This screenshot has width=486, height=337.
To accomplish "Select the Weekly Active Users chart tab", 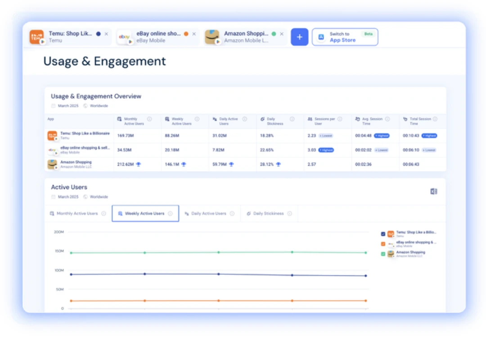I will pyautogui.click(x=145, y=213).
